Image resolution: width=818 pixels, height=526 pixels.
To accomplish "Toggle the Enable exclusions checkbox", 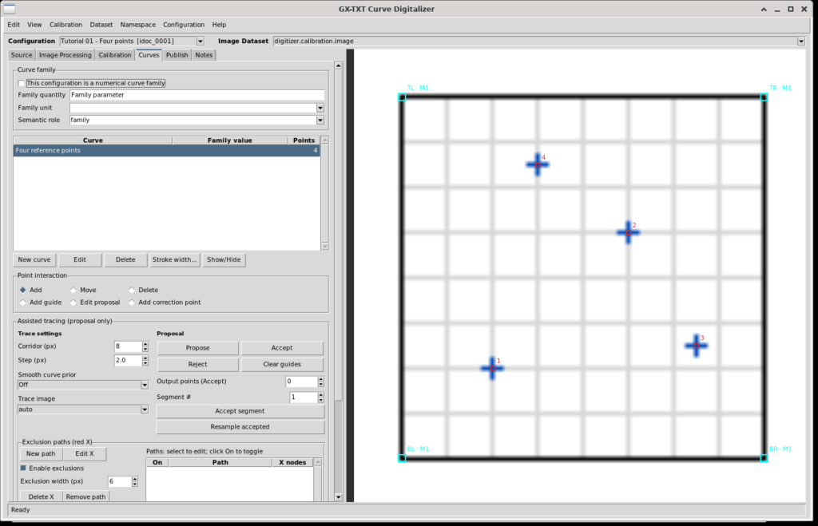I will coord(23,469).
